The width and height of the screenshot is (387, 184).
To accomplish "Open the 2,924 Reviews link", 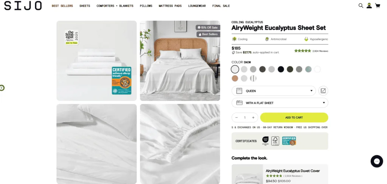I will point(320,51).
